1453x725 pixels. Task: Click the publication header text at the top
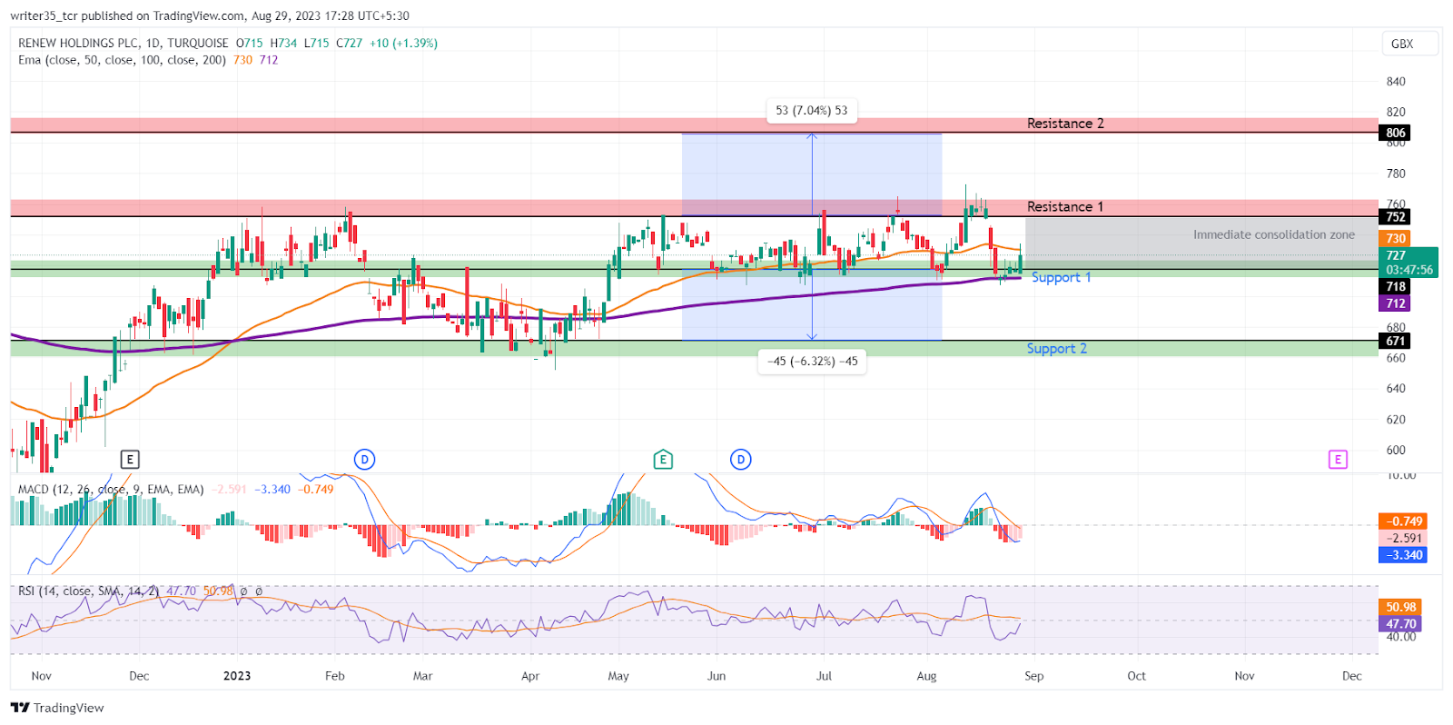(210, 15)
